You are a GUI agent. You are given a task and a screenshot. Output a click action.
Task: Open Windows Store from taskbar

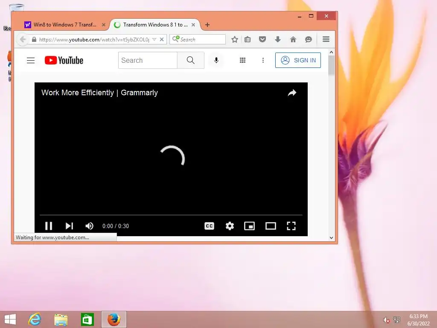coord(87,319)
